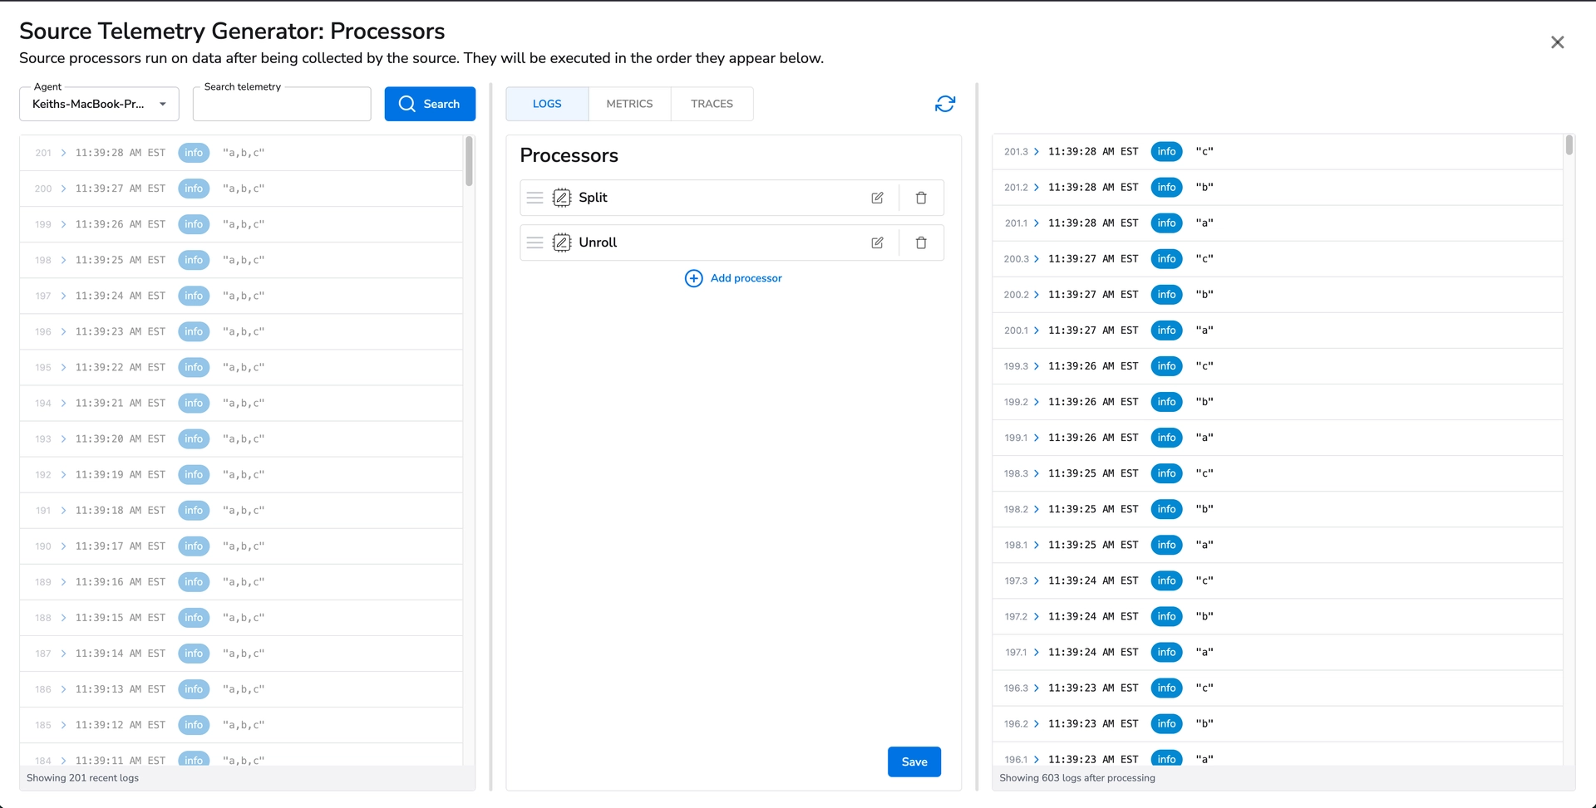Select the LOGS tab

click(547, 104)
